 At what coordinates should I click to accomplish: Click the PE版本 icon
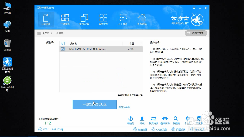199,120
